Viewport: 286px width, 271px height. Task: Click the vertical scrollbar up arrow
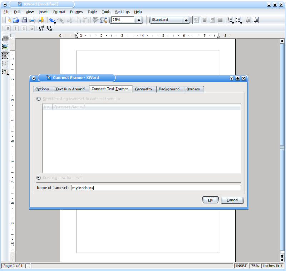282,41
